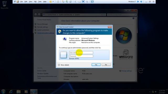Open System protection in the System window
Viewport: 168px width, 94px height.
pos(43,30)
